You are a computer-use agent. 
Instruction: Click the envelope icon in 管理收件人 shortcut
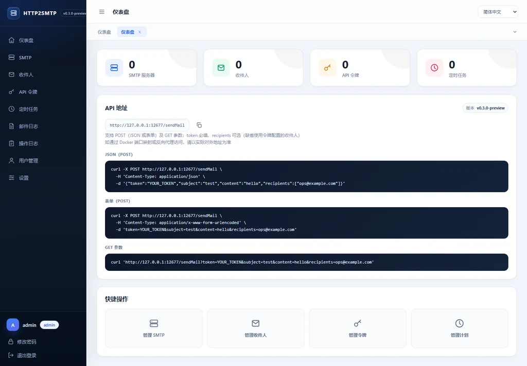[x=255, y=323]
